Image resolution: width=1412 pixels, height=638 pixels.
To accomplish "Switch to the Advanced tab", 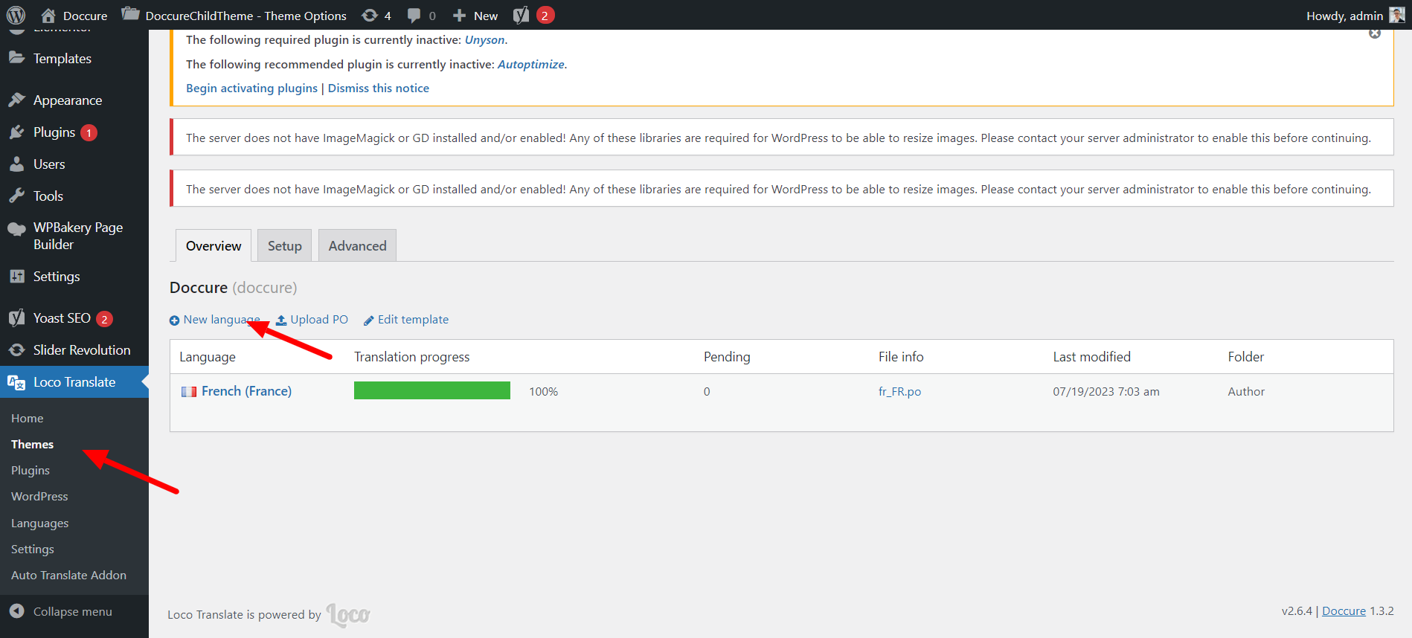I will click(x=357, y=246).
